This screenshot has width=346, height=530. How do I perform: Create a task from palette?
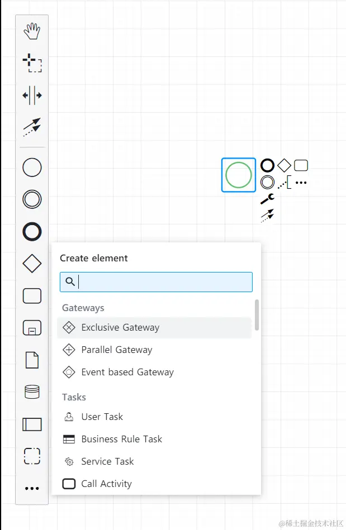pos(32,296)
